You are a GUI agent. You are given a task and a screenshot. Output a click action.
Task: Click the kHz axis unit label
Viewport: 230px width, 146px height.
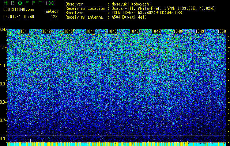tap(3, 30)
